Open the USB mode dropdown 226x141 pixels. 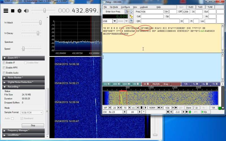(115, 21)
